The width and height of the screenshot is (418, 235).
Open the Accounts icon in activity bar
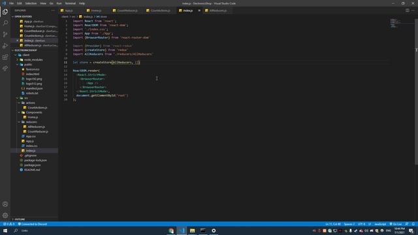pos(5,204)
